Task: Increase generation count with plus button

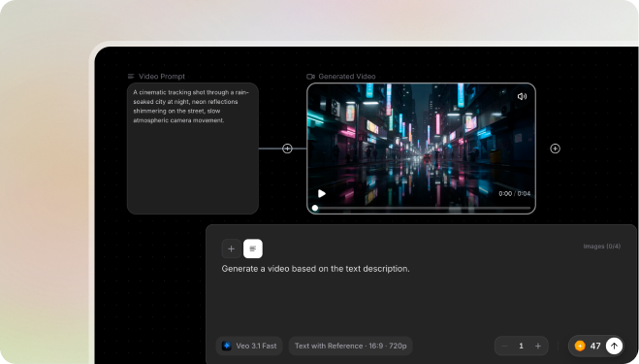Action: point(538,347)
